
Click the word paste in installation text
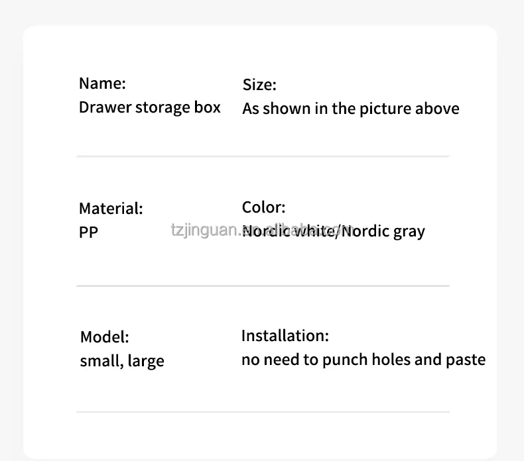click(x=466, y=360)
